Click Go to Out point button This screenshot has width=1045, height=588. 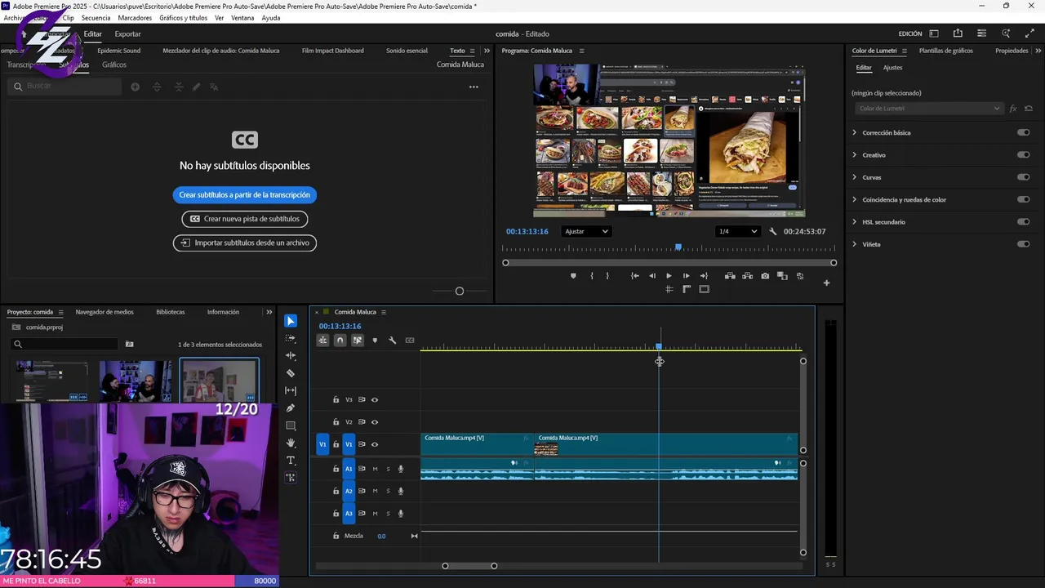(x=704, y=276)
